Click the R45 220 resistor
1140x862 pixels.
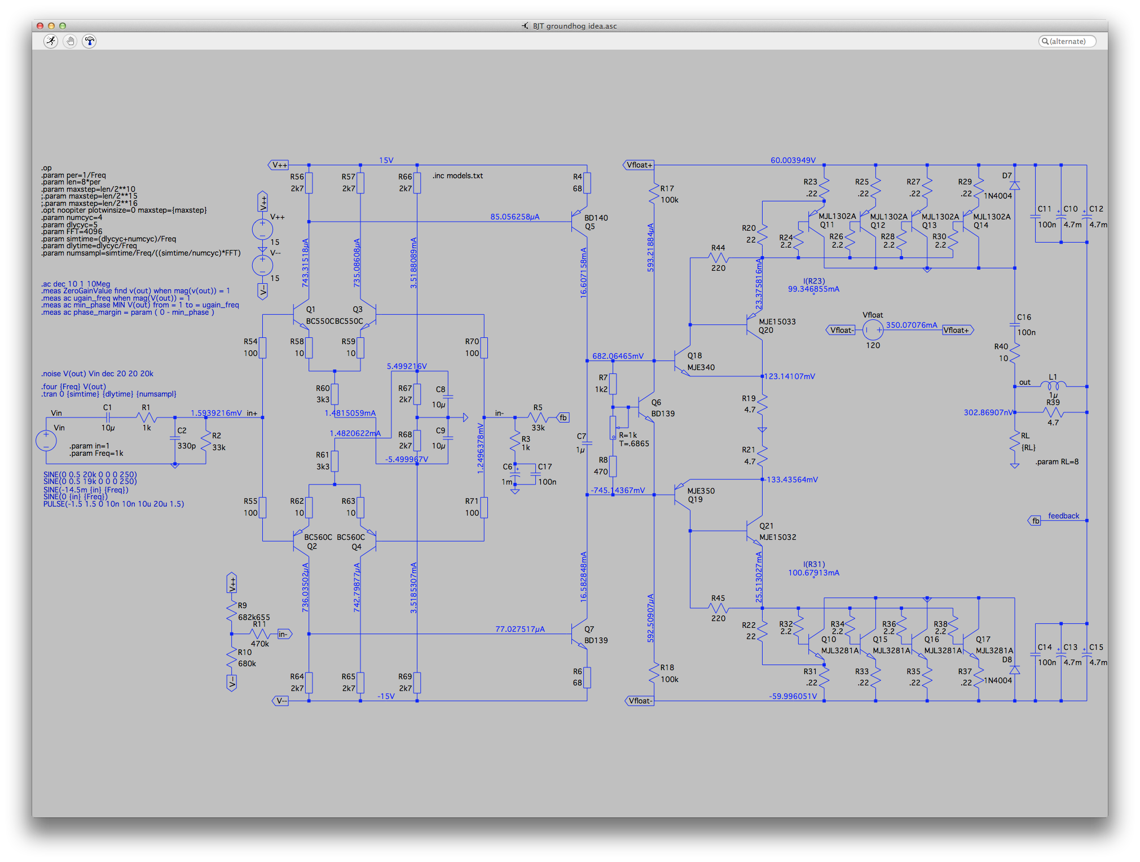click(718, 608)
